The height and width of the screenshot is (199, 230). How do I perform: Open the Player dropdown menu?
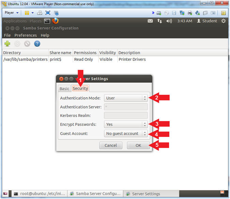(12, 13)
